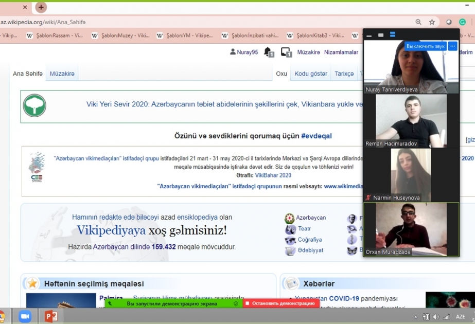475x324 pixels.
Task: Switch to the Müzakirə page tab
Action: pyautogui.click(x=62, y=74)
